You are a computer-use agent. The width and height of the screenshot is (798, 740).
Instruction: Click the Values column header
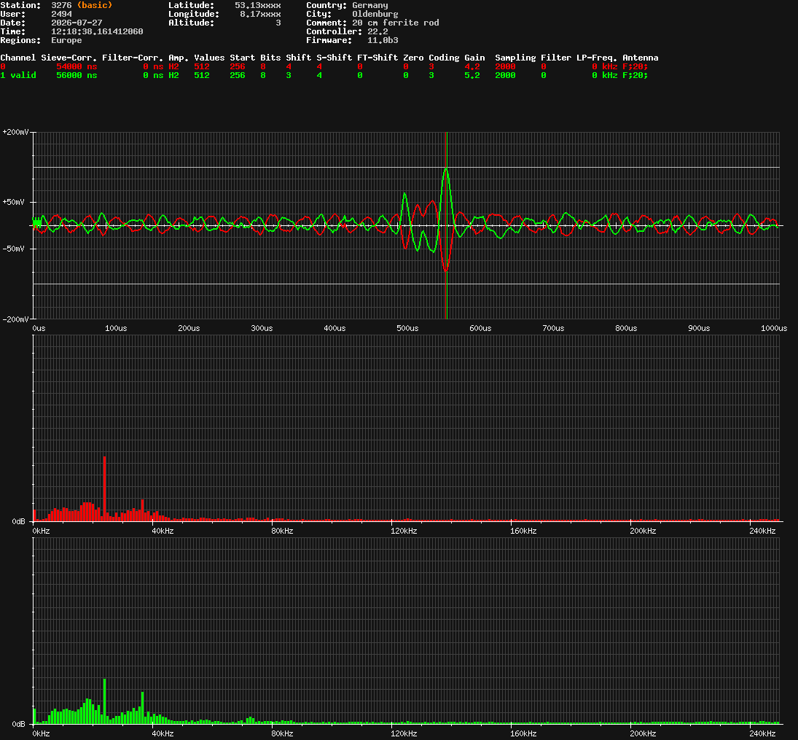coord(209,58)
